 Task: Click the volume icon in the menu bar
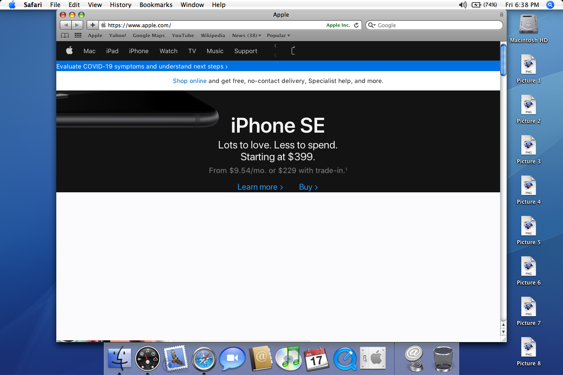point(463,5)
